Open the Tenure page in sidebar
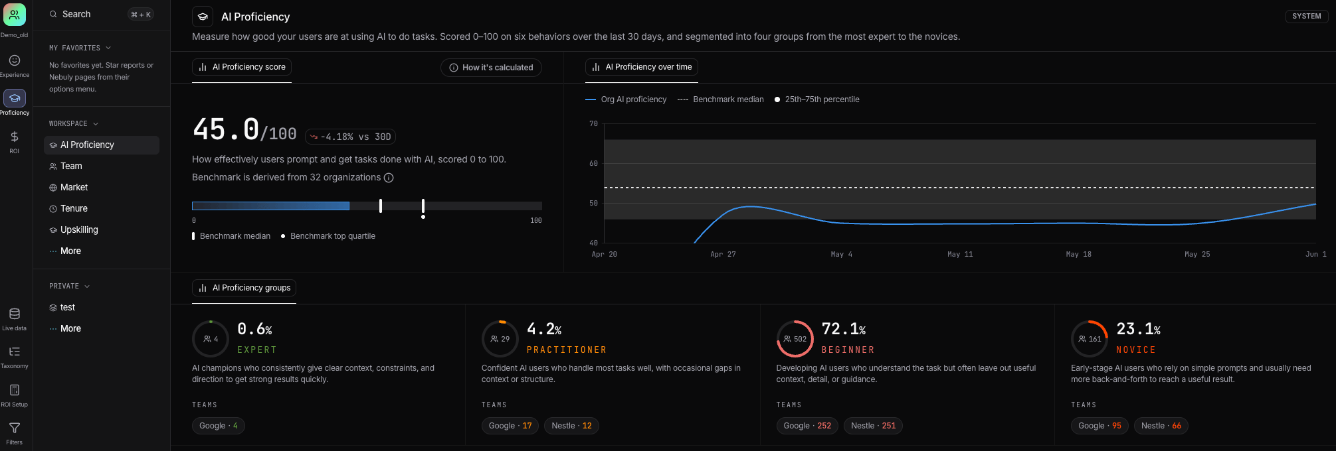Screen dimensions: 1336x451 (x=102, y=208)
